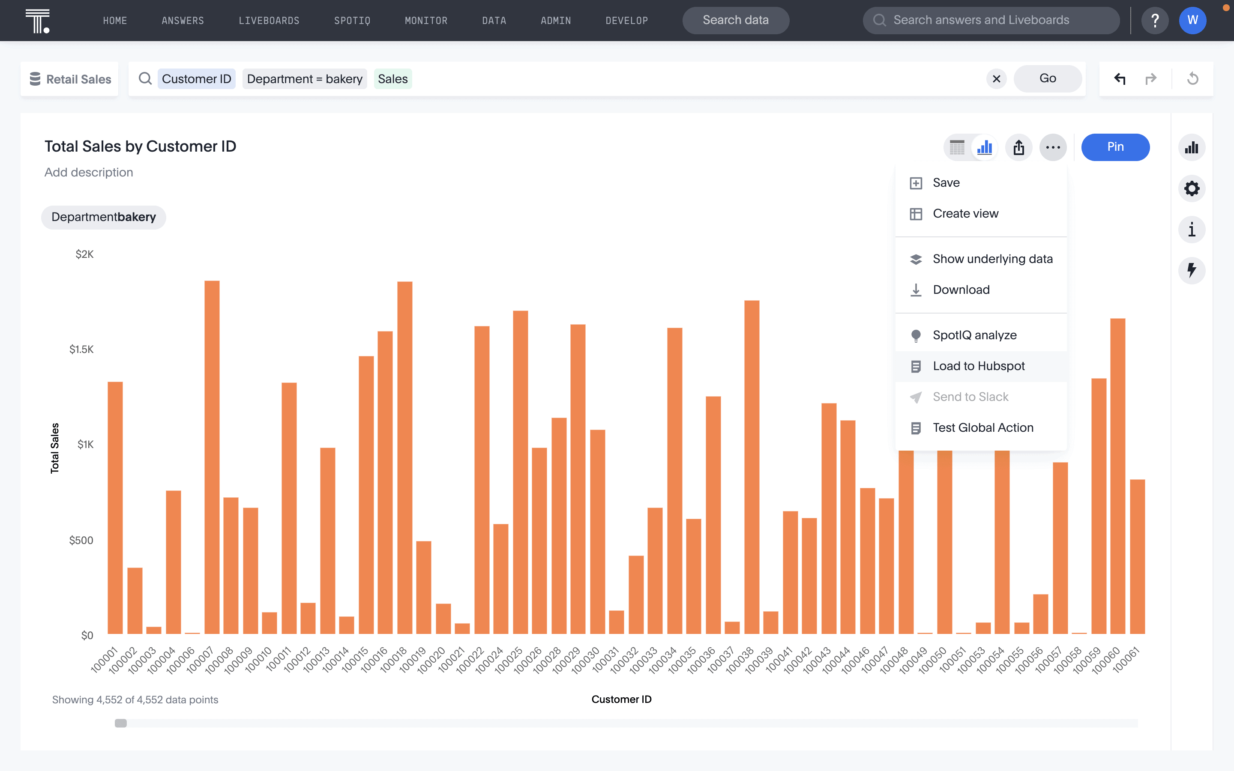Switch to chart view icon

[x=985, y=147]
